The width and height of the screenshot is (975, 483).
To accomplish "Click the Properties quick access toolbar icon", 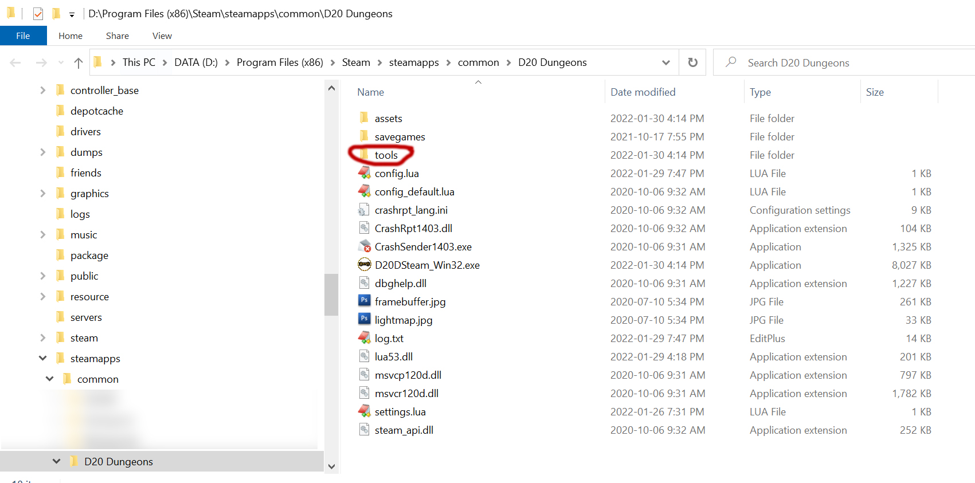I will click(38, 14).
